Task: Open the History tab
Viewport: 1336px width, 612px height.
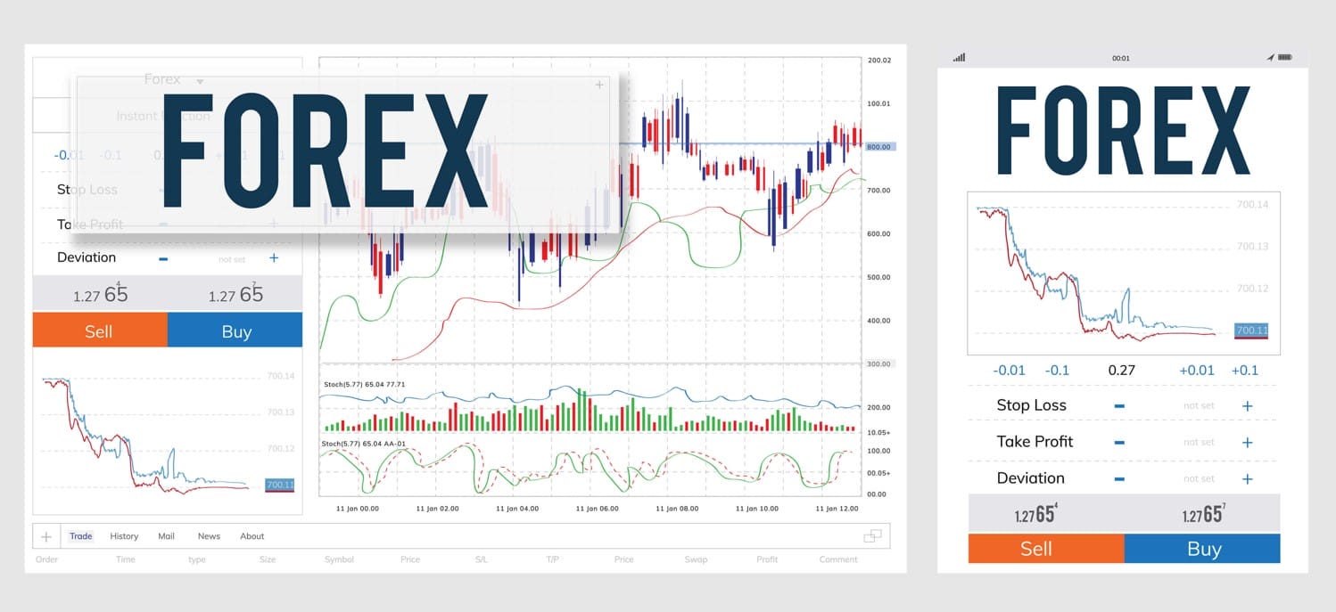Action: [x=124, y=536]
